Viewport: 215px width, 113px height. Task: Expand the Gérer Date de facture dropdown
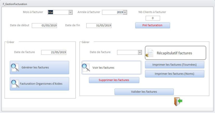tap(140, 52)
